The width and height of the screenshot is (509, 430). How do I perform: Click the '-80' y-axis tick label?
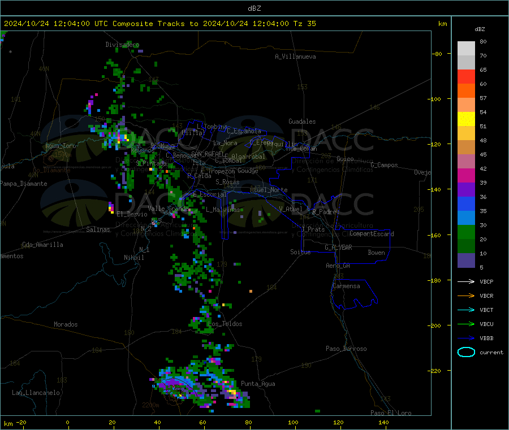(436, 54)
